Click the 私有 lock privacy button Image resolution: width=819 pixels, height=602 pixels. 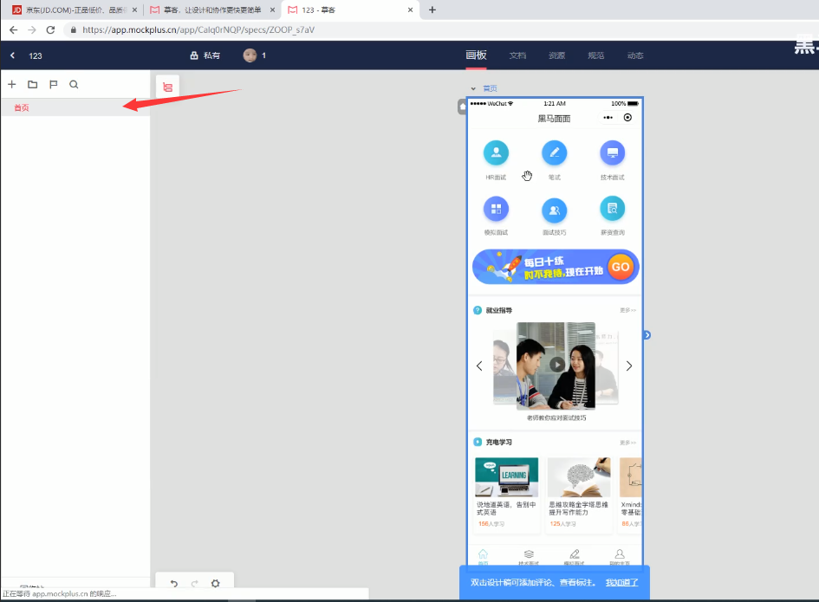205,55
